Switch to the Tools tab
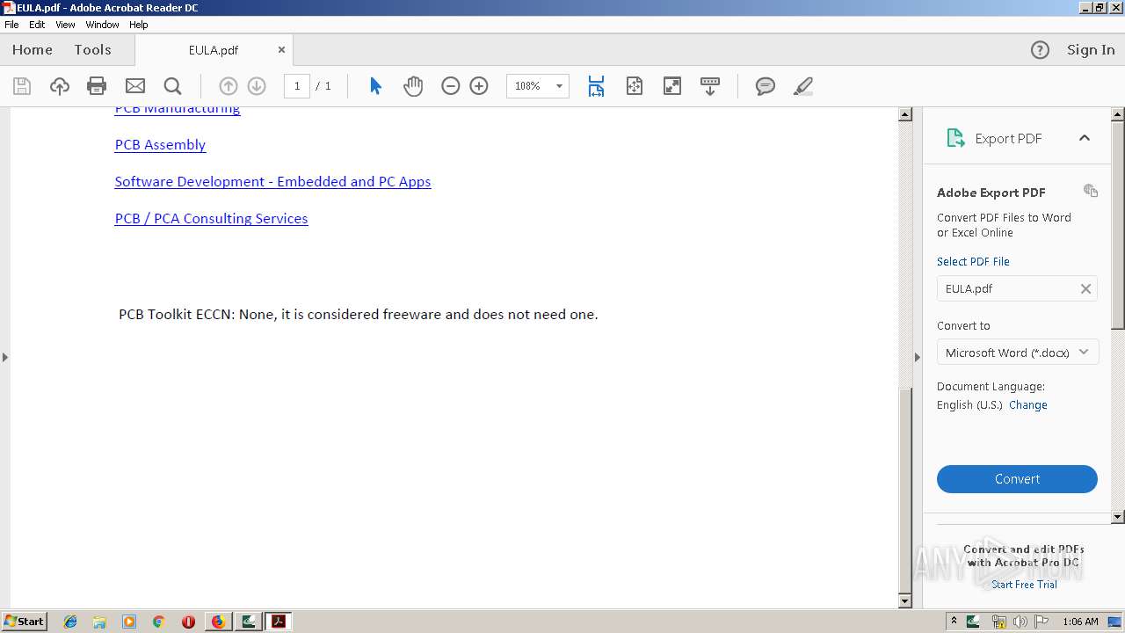 [92, 50]
